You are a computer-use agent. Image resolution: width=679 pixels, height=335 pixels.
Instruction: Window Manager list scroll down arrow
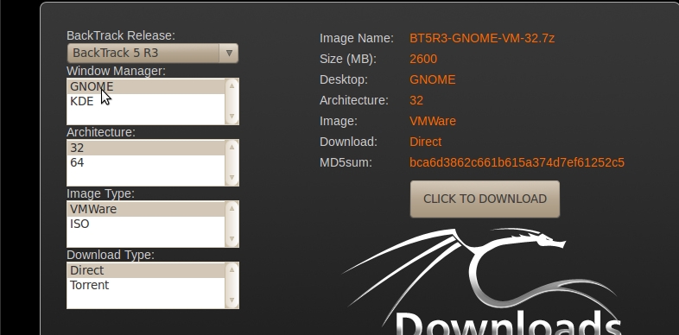[232, 116]
